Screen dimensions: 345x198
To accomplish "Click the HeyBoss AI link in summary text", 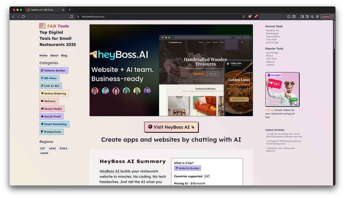I will tap(109, 171).
